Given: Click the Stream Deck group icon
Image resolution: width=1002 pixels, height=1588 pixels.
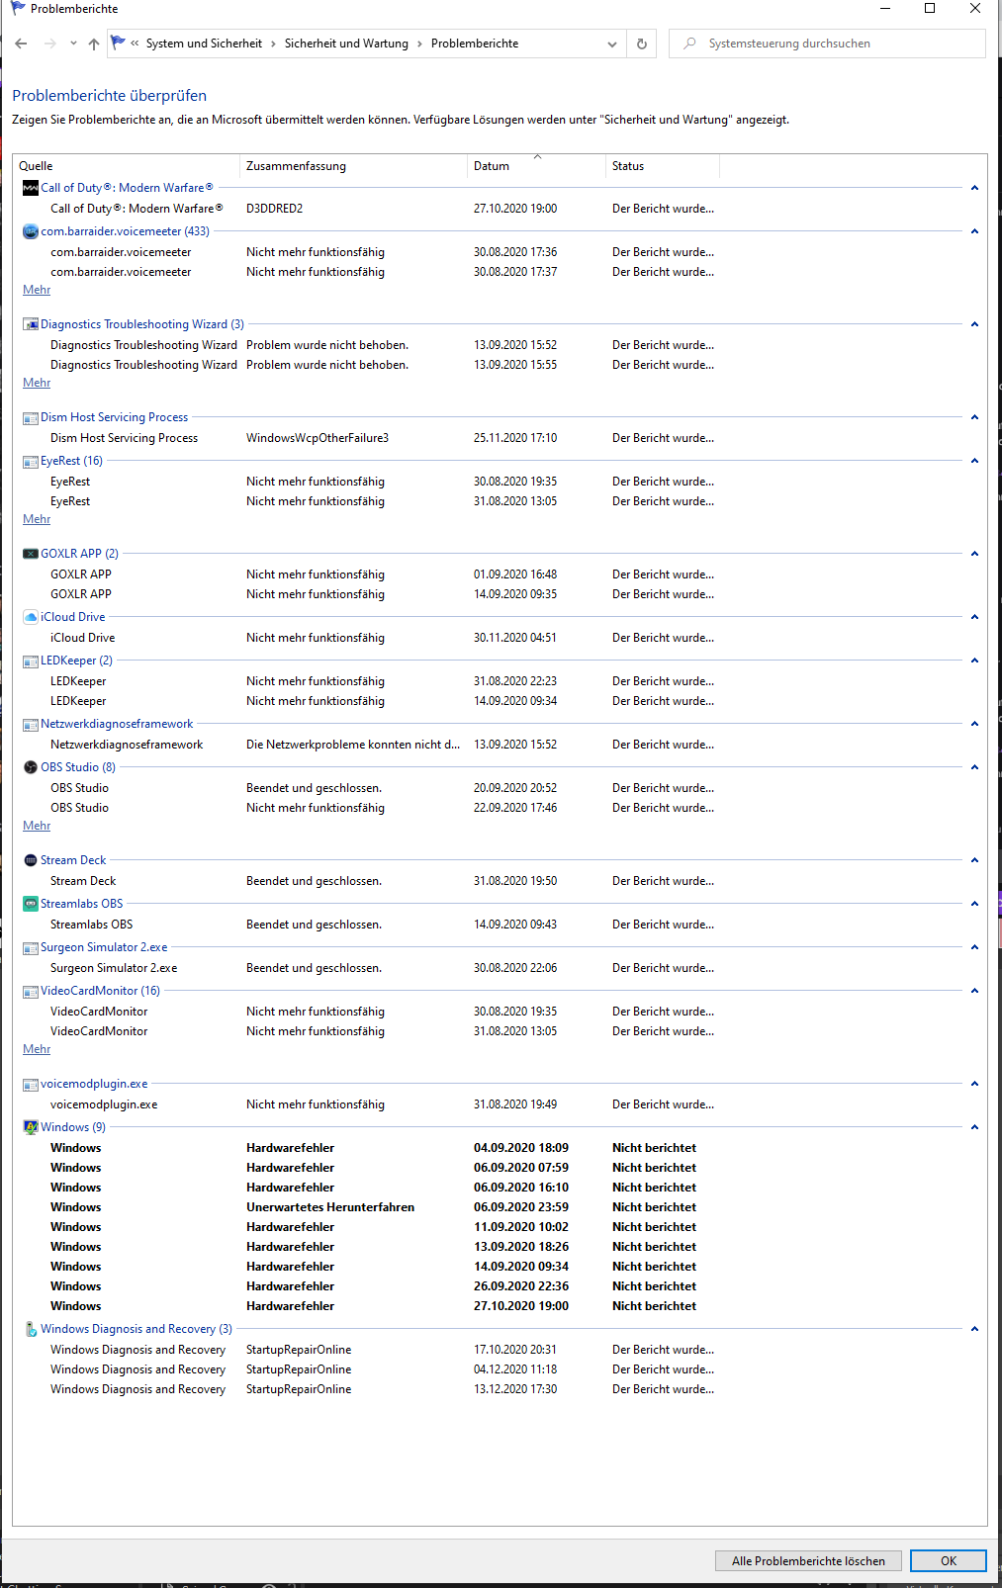Looking at the screenshot, I should (31, 860).
